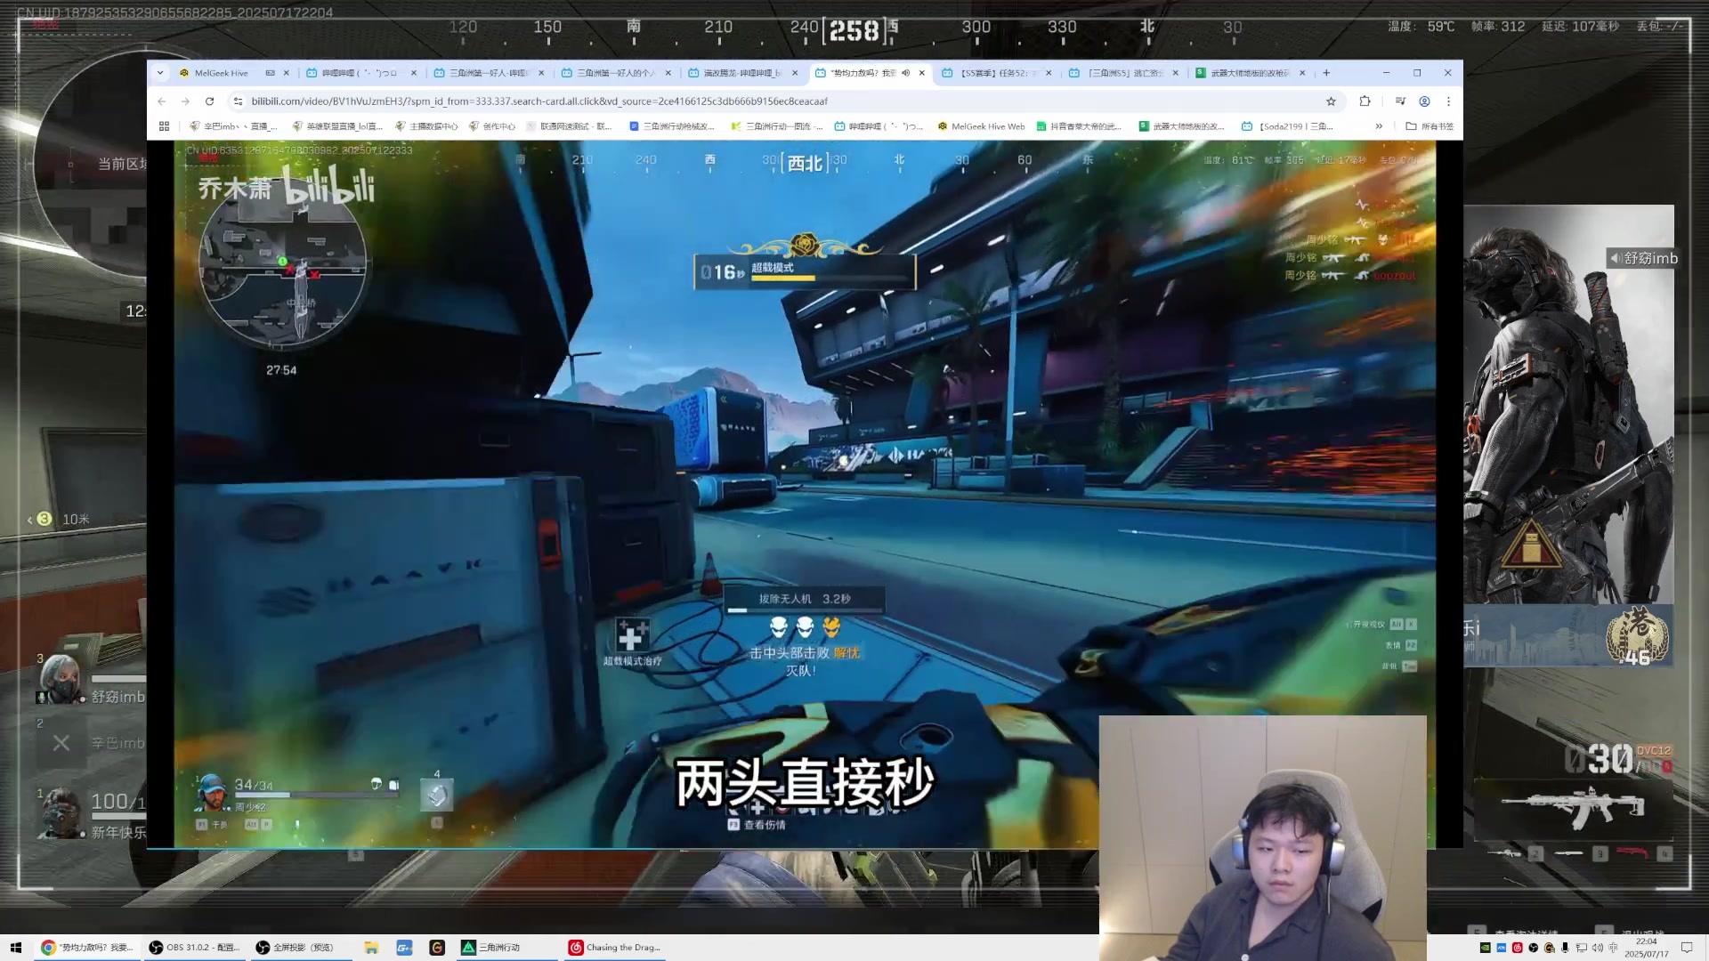Open the Chrome three-dot menu
Image resolution: width=1709 pixels, height=961 pixels.
click(1448, 101)
